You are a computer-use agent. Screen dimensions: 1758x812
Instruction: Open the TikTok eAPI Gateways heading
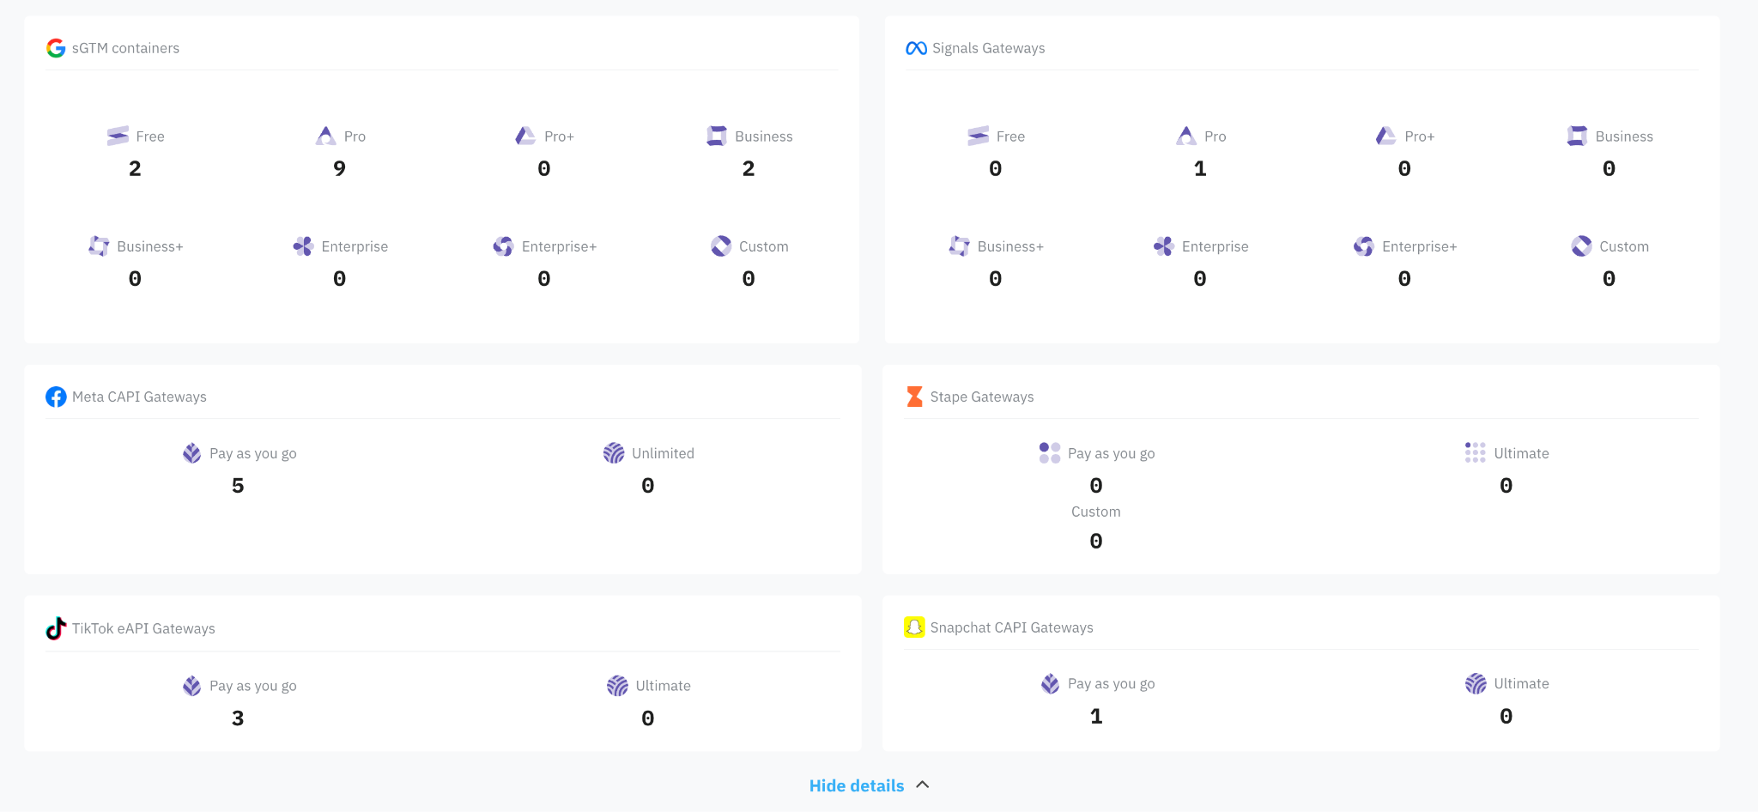pyautogui.click(x=143, y=628)
